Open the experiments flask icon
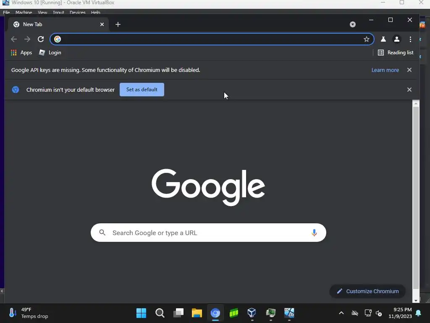Screen dimensions: 430x323 click(x=383, y=39)
